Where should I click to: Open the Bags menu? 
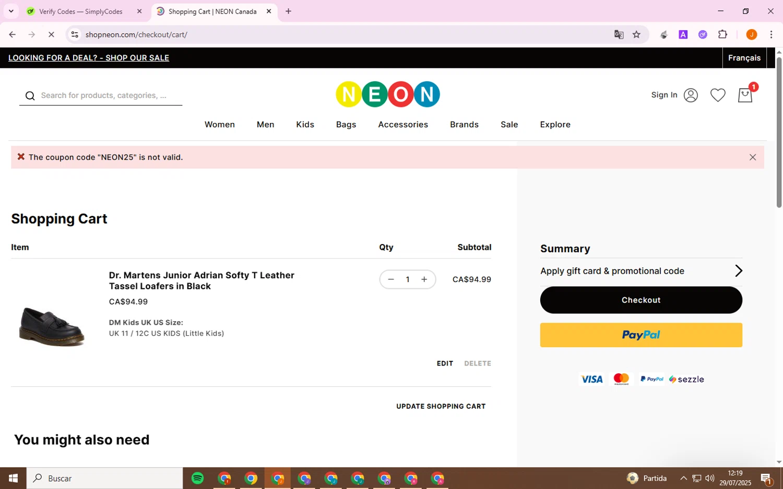[x=346, y=125]
